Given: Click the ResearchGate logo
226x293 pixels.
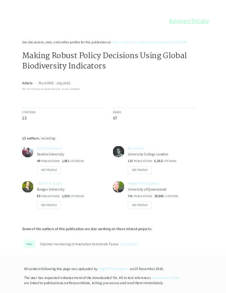Looking at the screenshot, I should point(189,22).
